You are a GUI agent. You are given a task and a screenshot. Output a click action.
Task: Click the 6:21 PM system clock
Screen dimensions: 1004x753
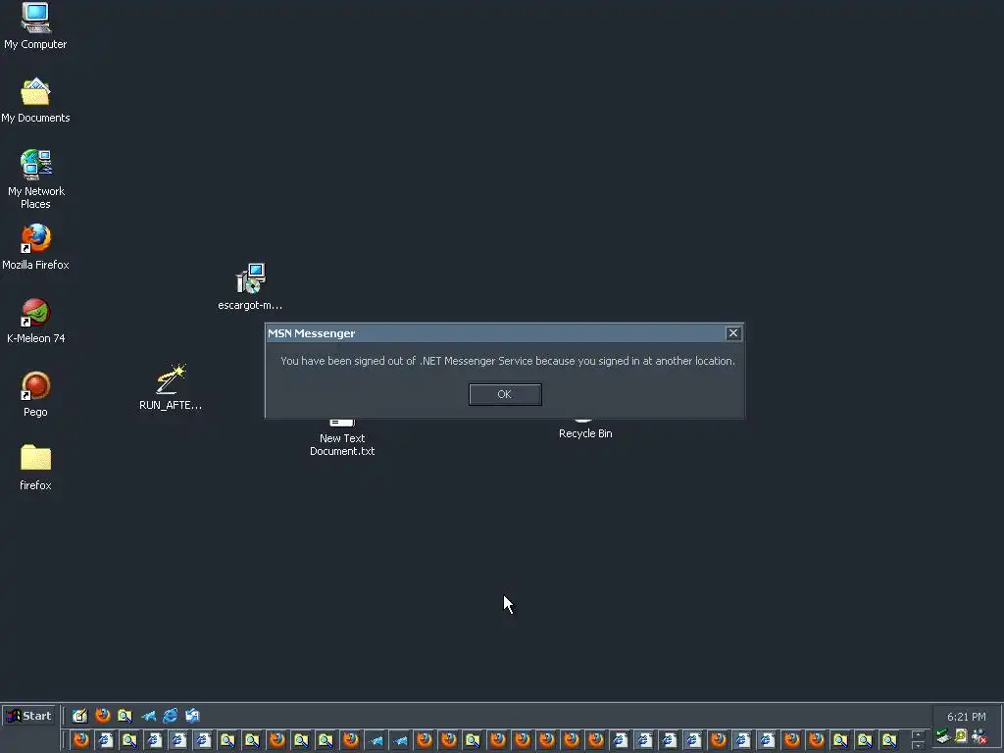click(966, 717)
